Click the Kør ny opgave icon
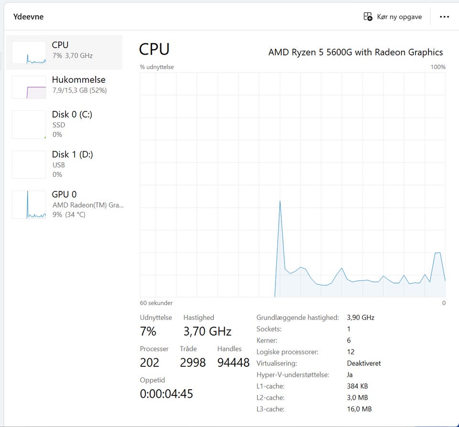This screenshot has width=459, height=427. coord(368,17)
